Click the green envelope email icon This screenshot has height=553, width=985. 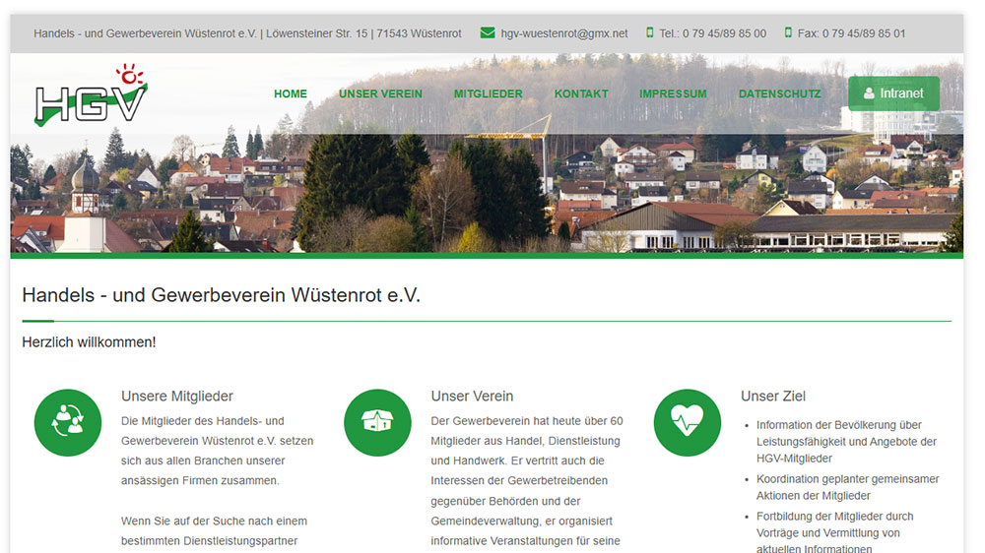coord(488,33)
